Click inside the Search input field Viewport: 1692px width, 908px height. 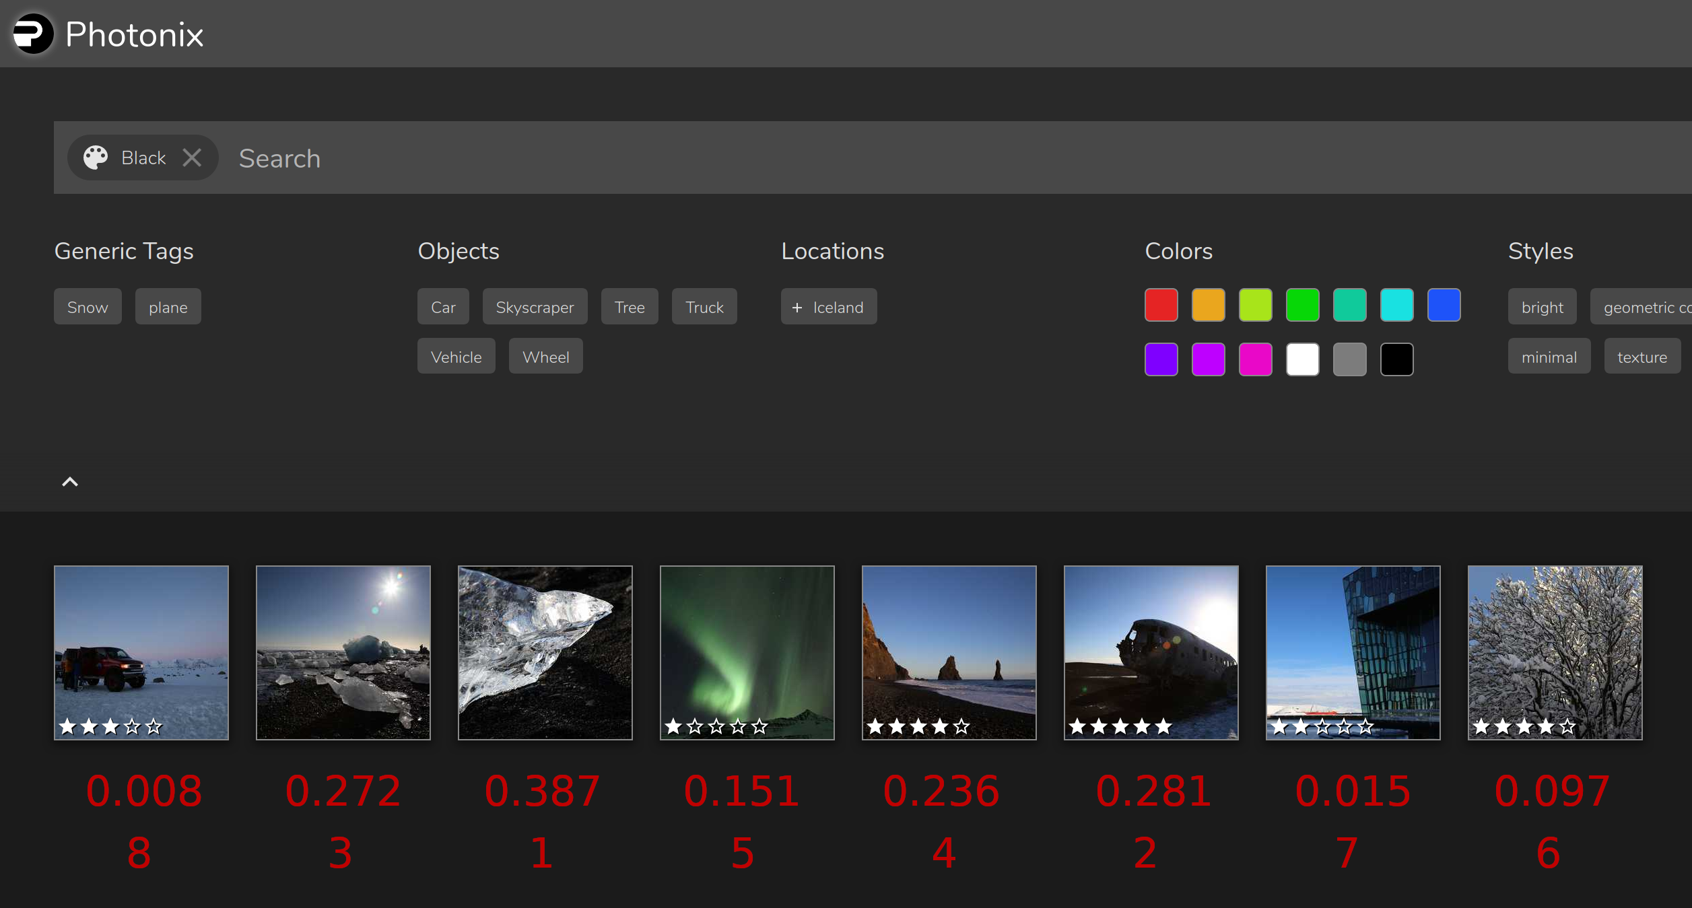[x=471, y=158]
